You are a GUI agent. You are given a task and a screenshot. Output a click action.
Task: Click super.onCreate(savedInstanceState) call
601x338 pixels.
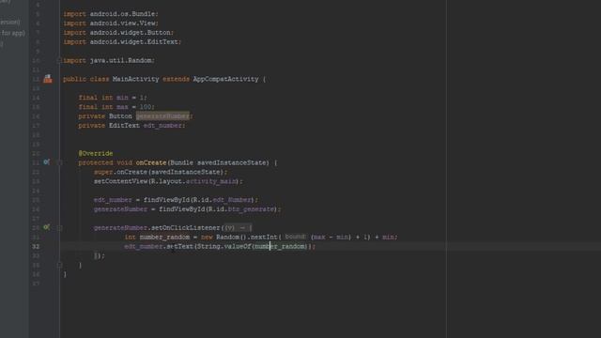click(161, 172)
